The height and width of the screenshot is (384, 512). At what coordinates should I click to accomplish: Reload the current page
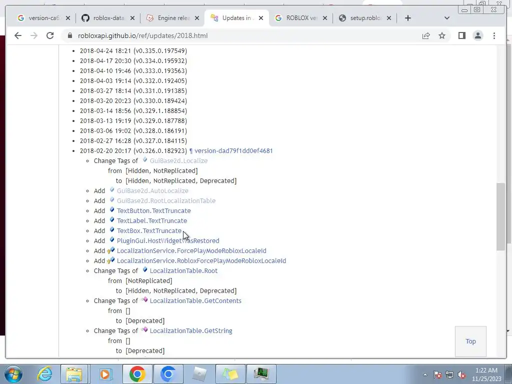click(x=50, y=35)
